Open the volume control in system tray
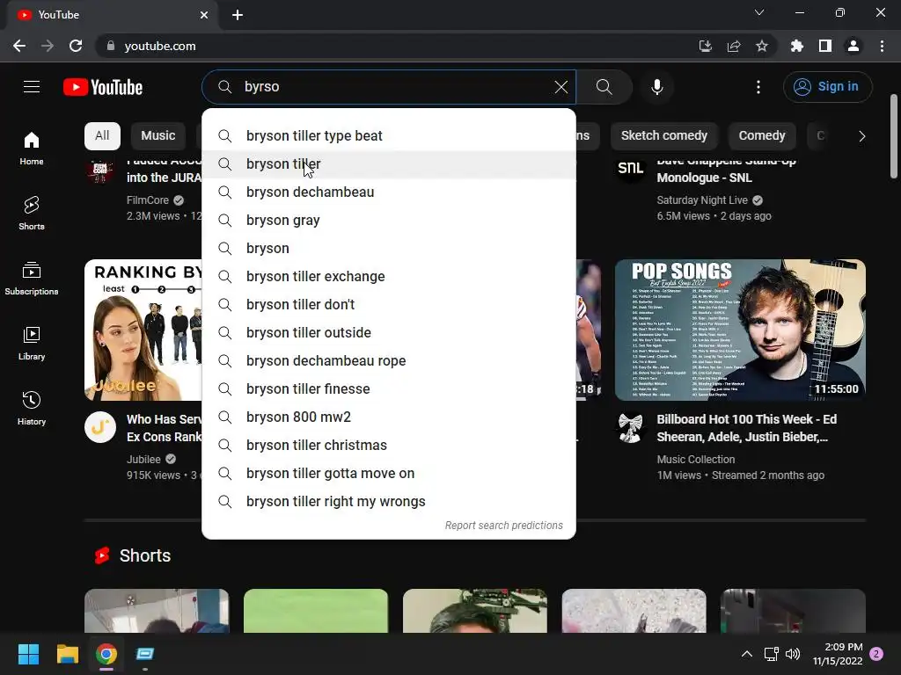 click(x=793, y=654)
